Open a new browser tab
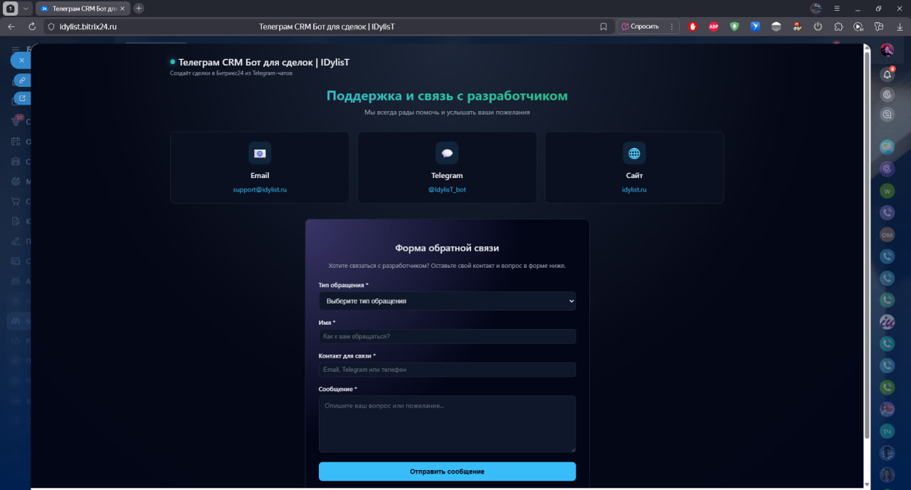Image resolution: width=911 pixels, height=490 pixels. 139,9
